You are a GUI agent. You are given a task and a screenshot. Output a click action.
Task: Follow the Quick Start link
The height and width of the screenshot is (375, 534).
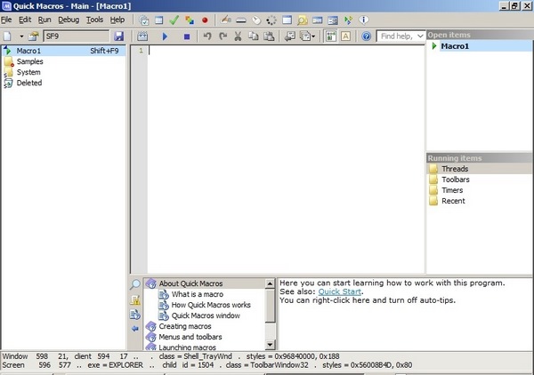coord(340,291)
